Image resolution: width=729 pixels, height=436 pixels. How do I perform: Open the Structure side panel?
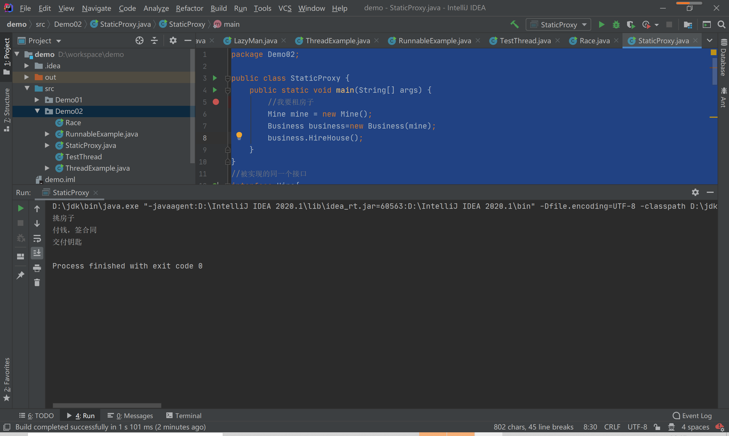7,109
